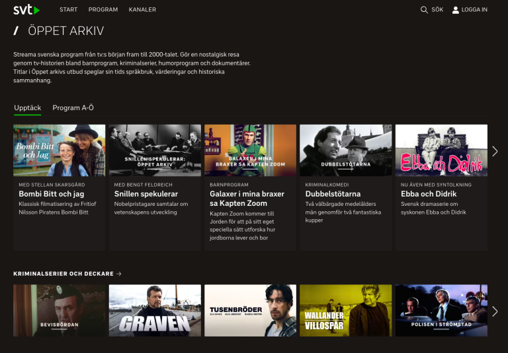Click intro paragraph 'Streama svenska program'
The width and height of the screenshot is (508, 353).
132,67
